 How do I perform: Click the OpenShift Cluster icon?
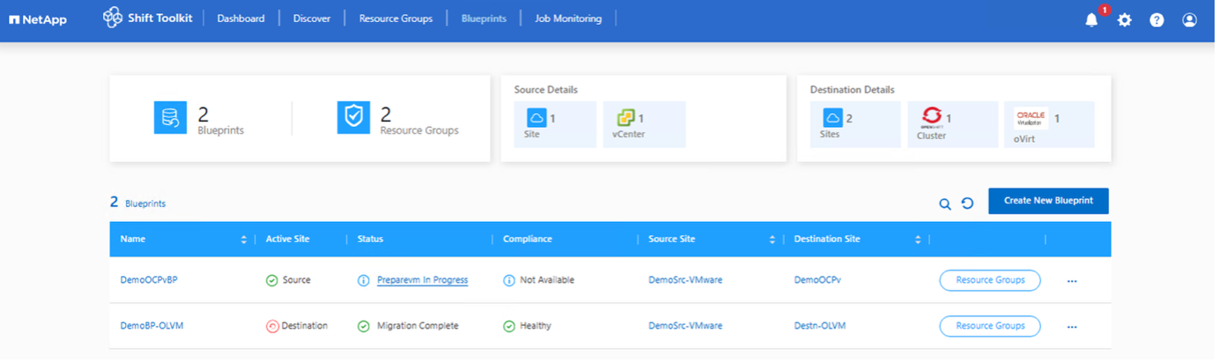[x=933, y=118]
